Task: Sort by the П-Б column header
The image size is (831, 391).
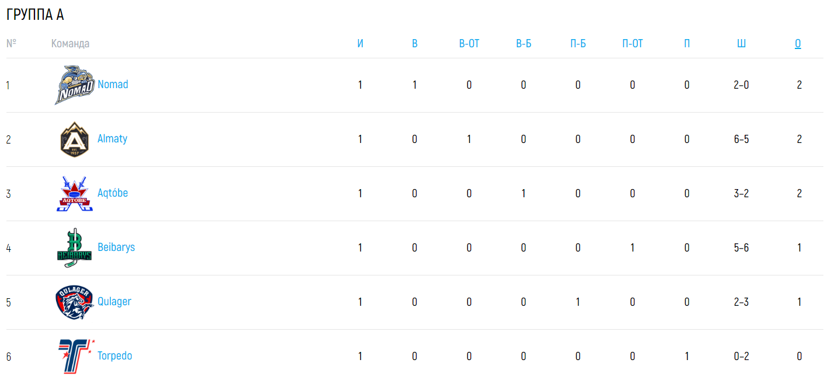Action: pos(578,44)
